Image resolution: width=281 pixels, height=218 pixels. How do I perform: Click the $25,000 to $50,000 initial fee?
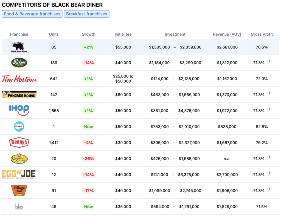(x=123, y=79)
